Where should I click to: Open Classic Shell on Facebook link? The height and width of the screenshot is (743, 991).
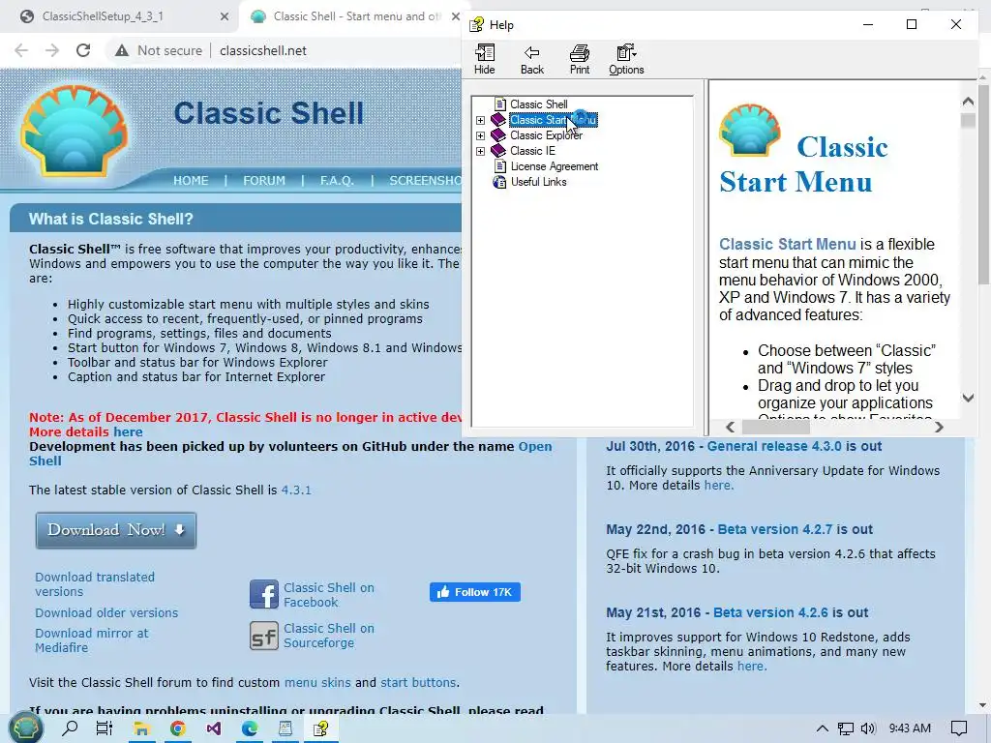pos(329,595)
